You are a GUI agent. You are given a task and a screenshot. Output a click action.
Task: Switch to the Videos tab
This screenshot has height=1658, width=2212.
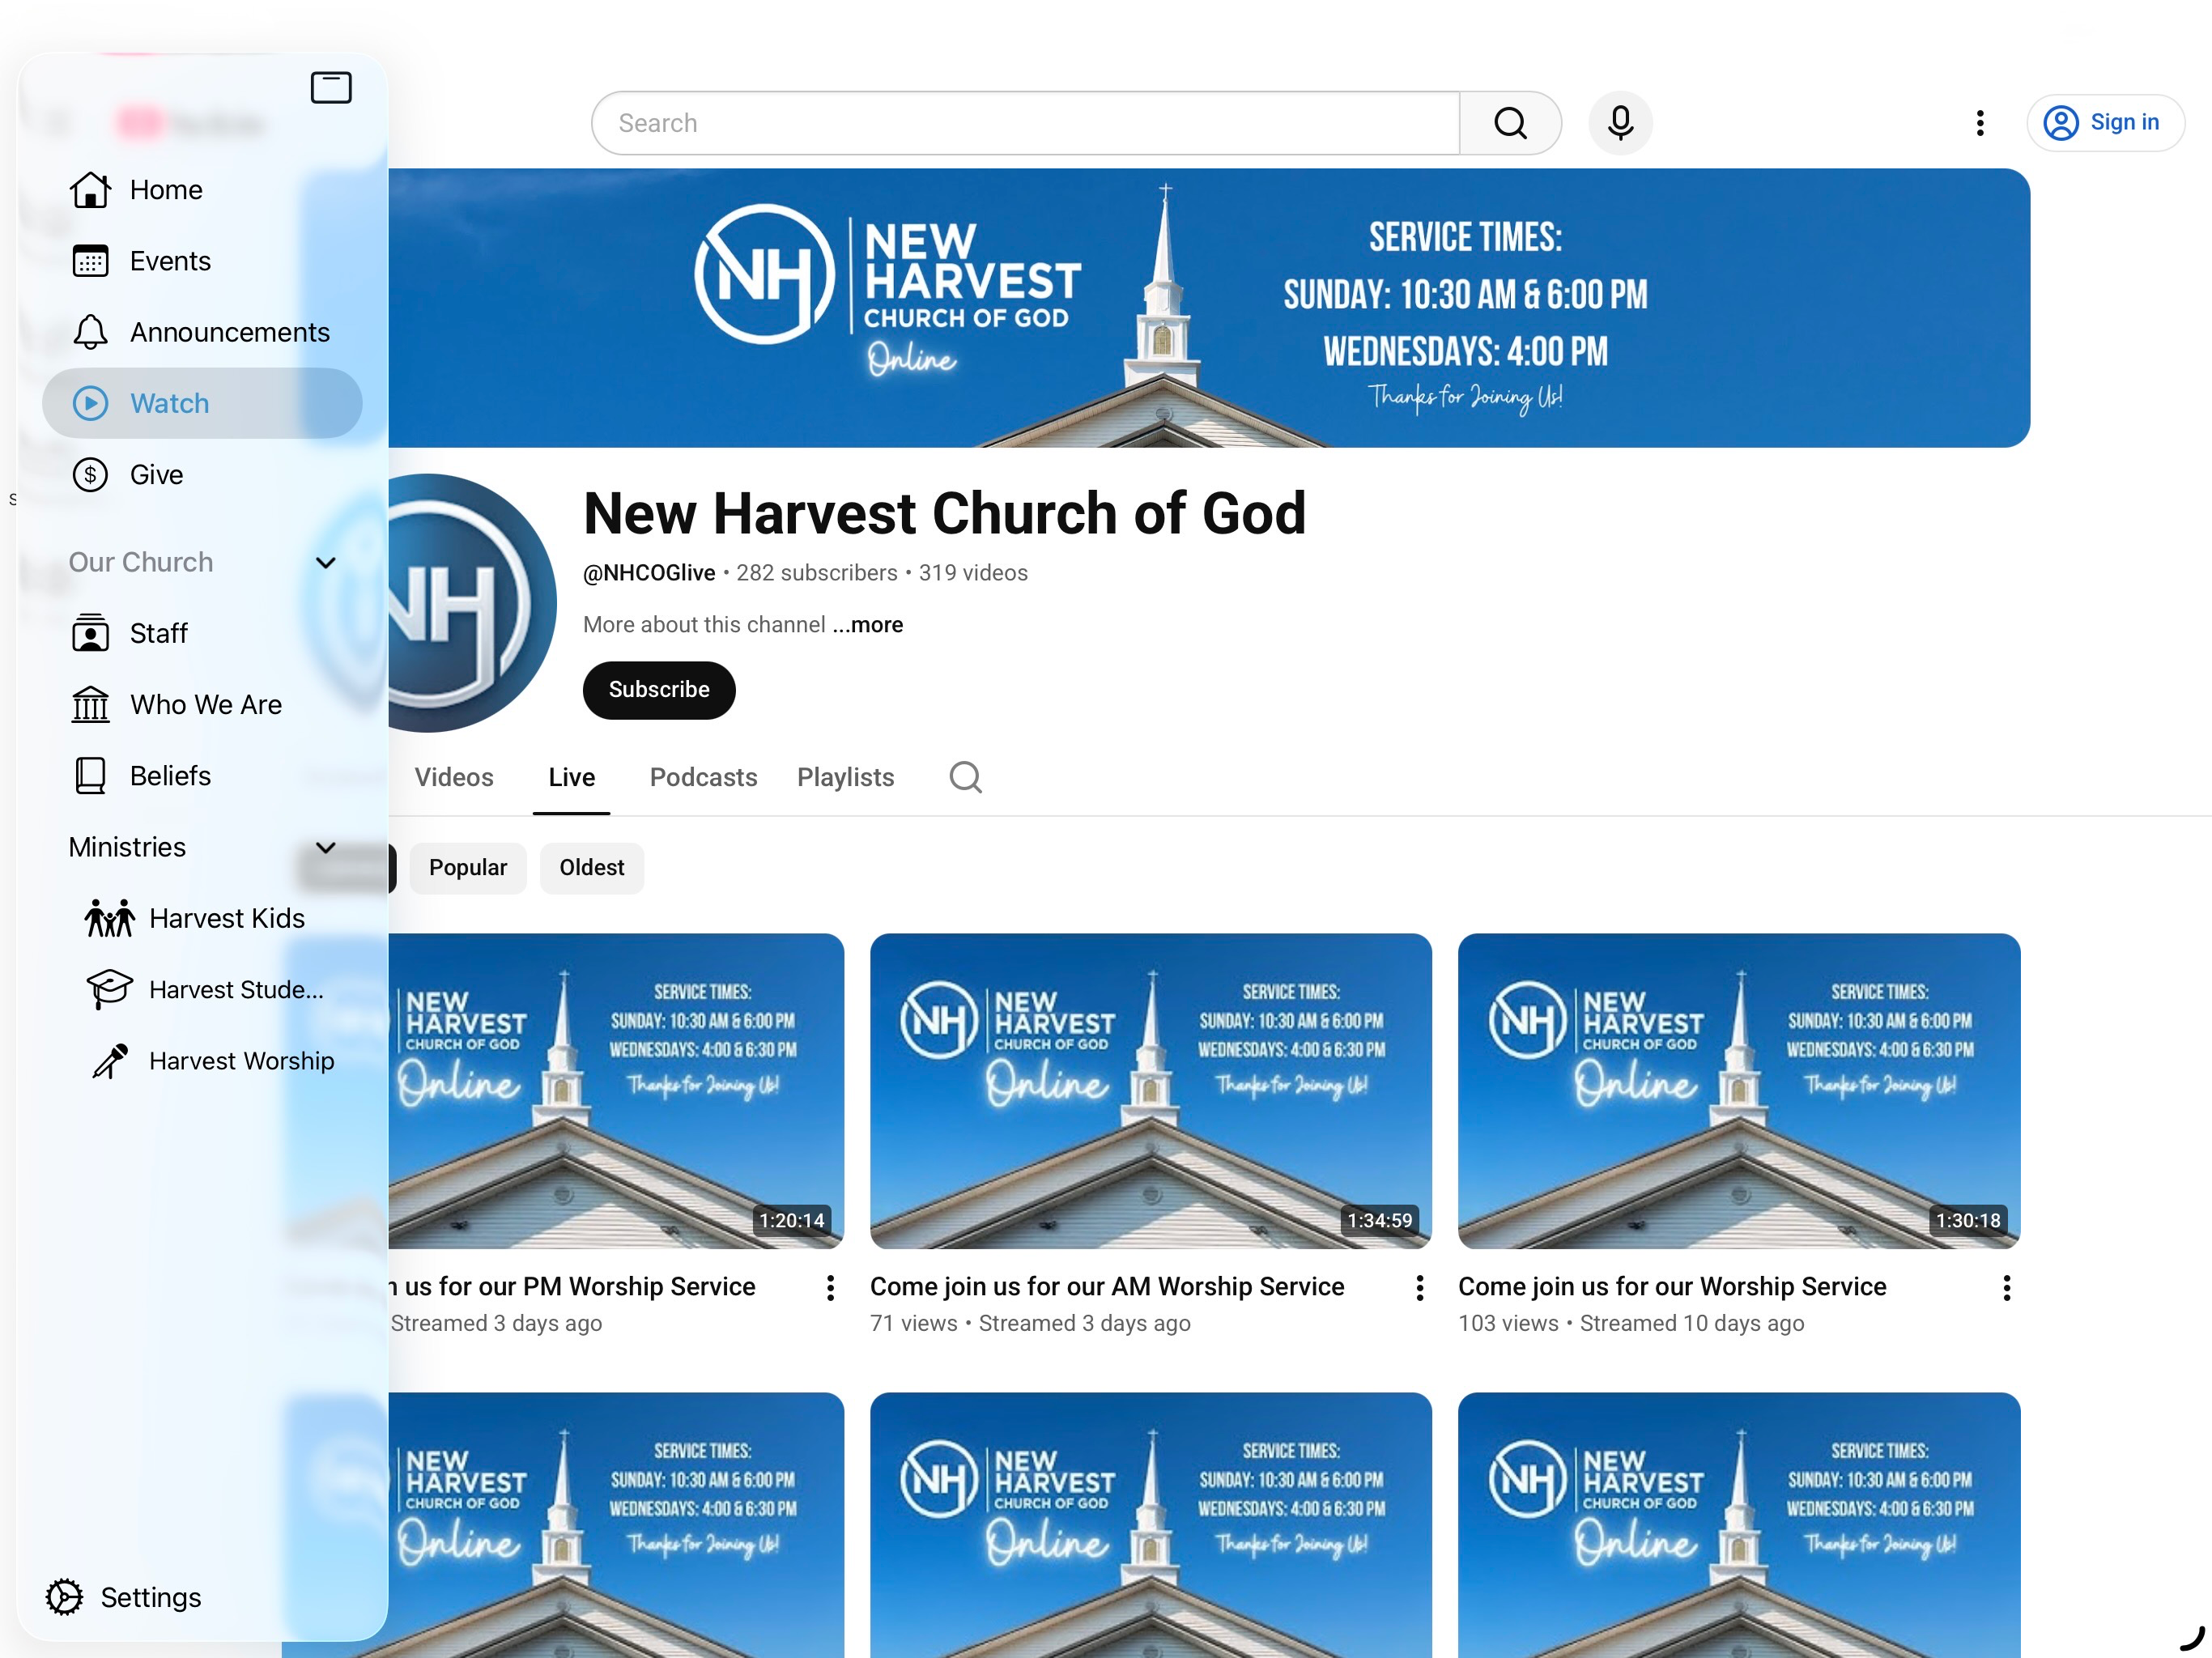point(453,777)
